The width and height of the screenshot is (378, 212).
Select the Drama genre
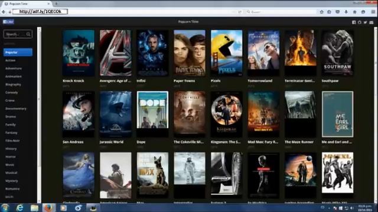(x=11, y=117)
